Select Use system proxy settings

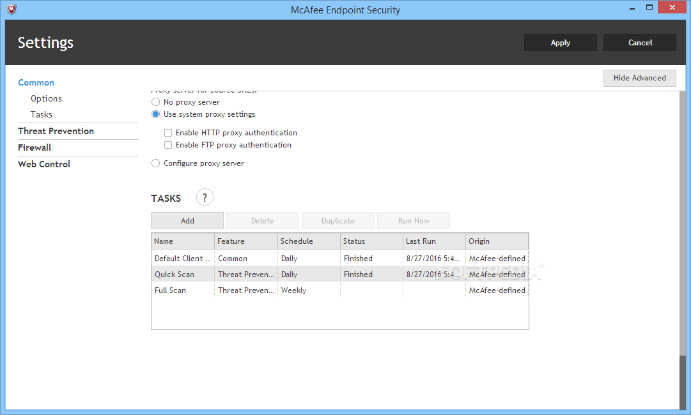click(155, 114)
